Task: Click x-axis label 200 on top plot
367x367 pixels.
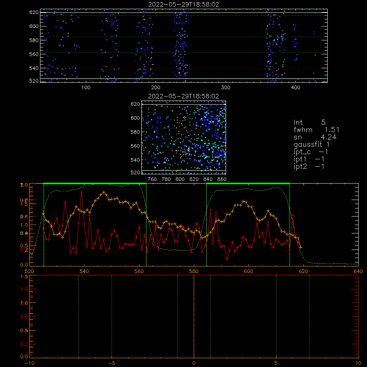Action: coord(156,88)
